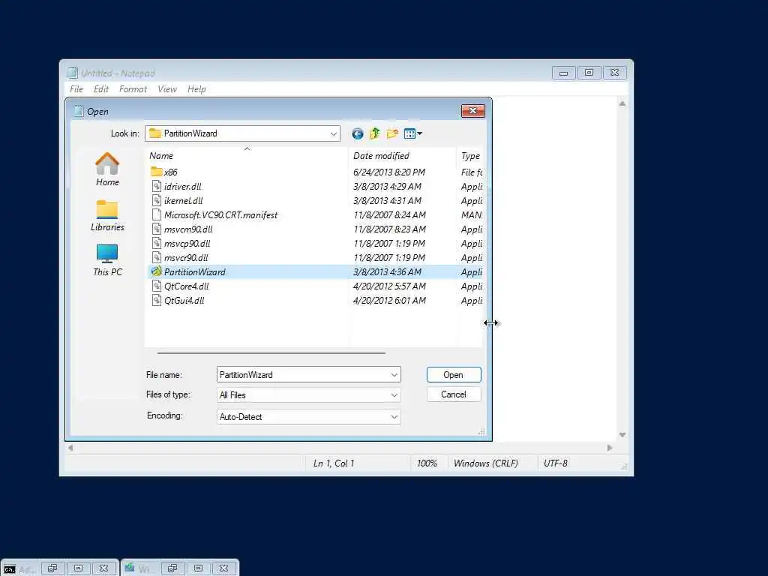
Task: Click Ln 1, Col 1 in status bar
Action: tap(334, 463)
